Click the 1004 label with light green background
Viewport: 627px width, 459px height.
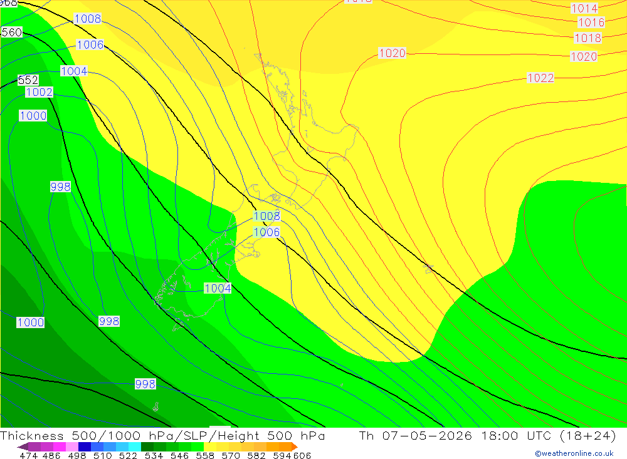click(218, 289)
